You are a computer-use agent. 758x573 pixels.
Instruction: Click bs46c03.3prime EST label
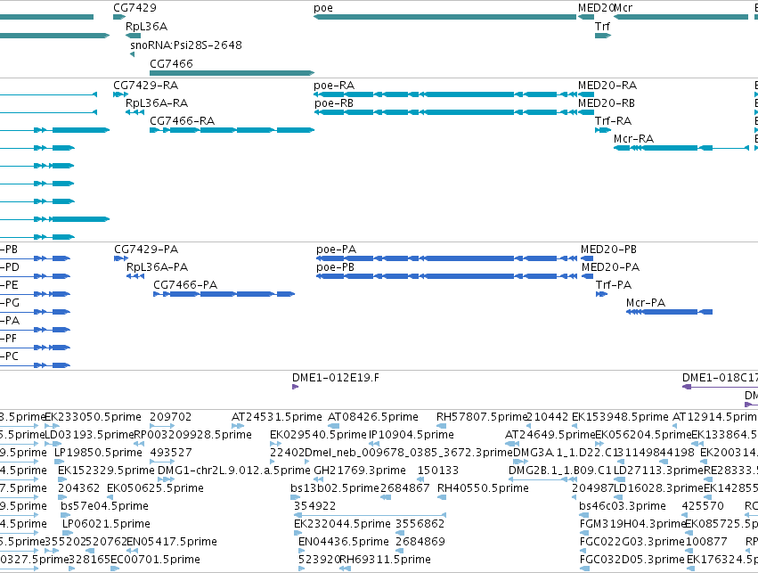pyautogui.click(x=623, y=506)
